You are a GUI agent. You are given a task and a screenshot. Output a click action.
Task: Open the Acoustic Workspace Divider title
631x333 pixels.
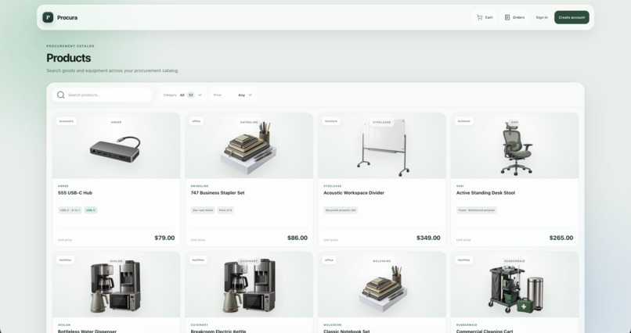[354, 193]
